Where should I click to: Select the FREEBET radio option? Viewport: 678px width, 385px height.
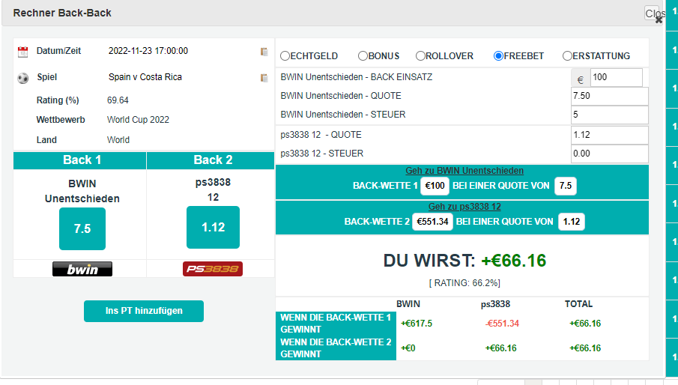498,55
